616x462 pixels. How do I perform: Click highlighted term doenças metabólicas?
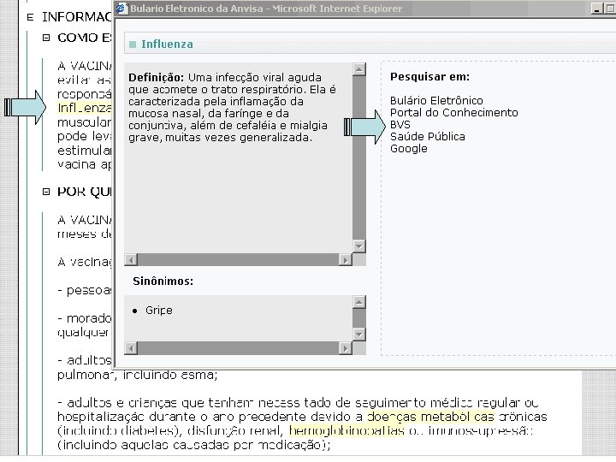pyautogui.click(x=430, y=417)
